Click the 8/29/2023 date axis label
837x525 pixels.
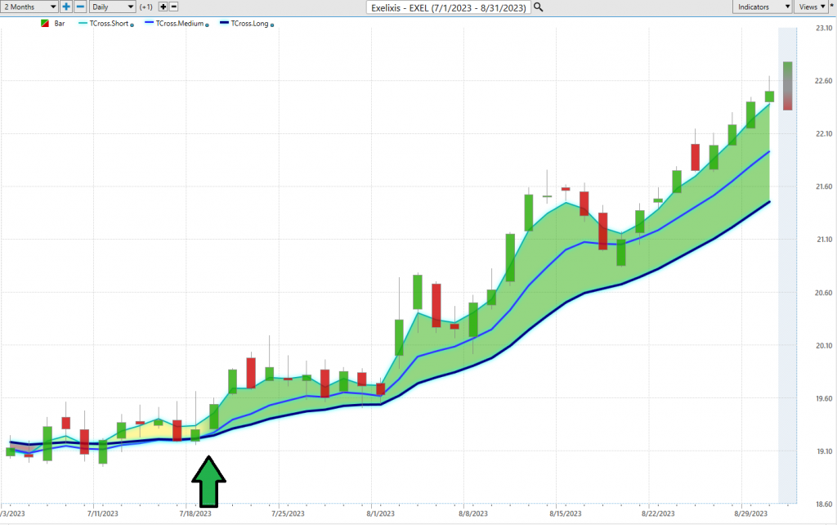click(750, 514)
